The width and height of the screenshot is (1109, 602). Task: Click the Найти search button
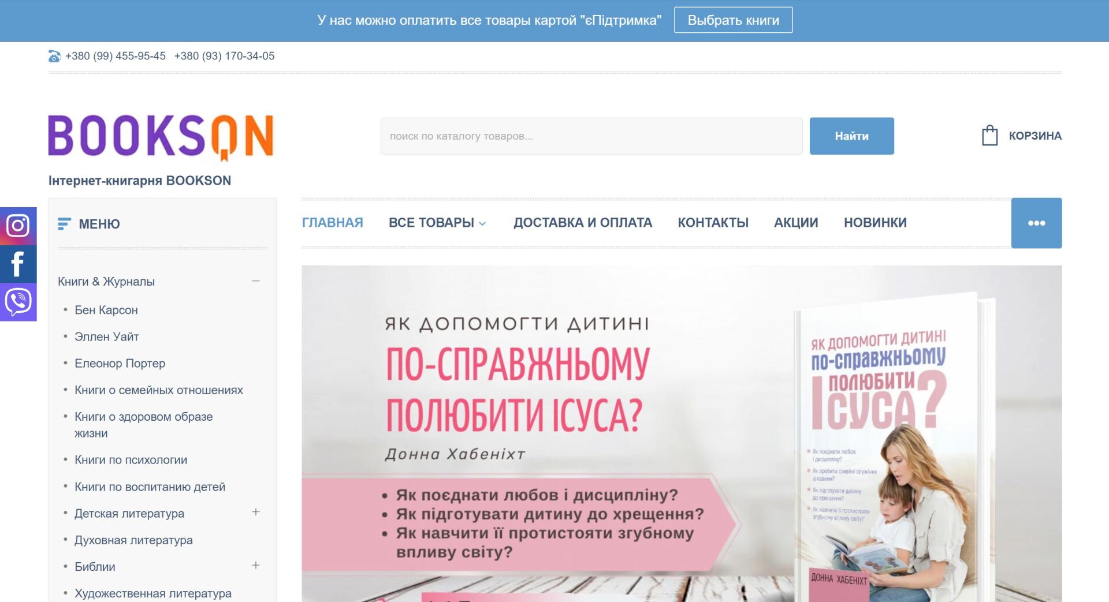(x=851, y=136)
